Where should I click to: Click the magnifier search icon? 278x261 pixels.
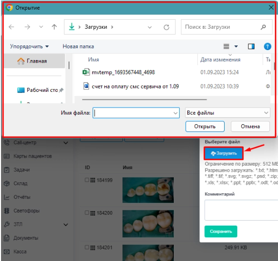click(x=263, y=27)
